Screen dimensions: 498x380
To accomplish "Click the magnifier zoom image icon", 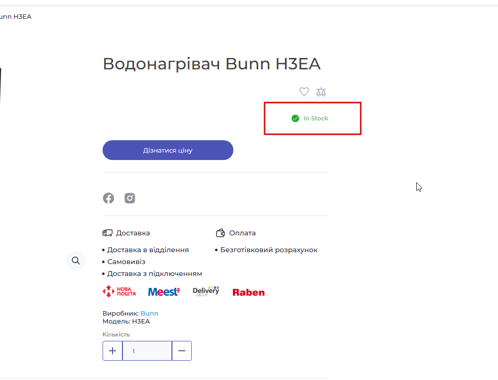I will point(76,261).
